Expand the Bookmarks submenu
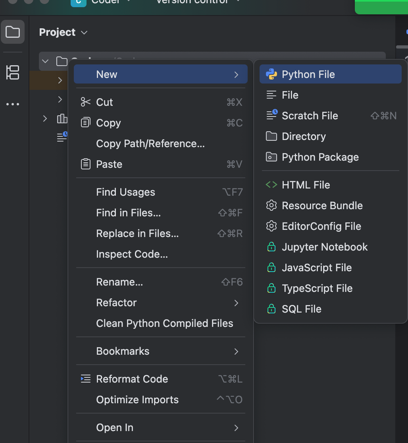The image size is (408, 443). (x=161, y=351)
